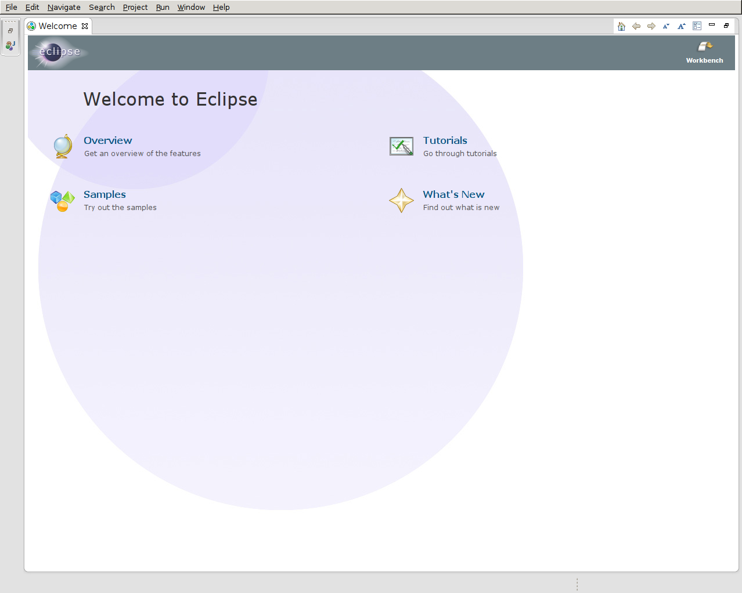This screenshot has height=593, width=742.
Task: Restore the minimized stack in left trim
Action: click(x=10, y=31)
